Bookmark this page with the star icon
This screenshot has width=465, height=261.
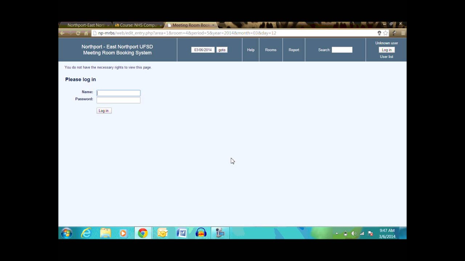(385, 33)
